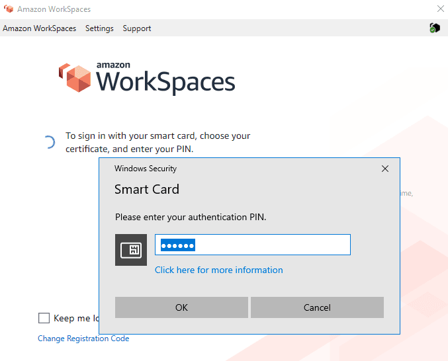448x361 pixels.
Task: Close the Windows Security dialog
Action: coord(385,169)
